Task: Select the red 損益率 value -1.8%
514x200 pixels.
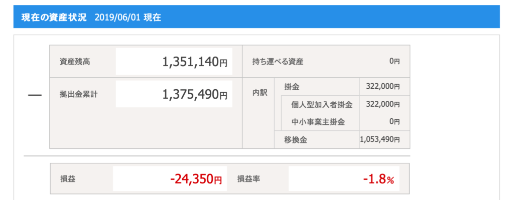Action: (x=378, y=179)
